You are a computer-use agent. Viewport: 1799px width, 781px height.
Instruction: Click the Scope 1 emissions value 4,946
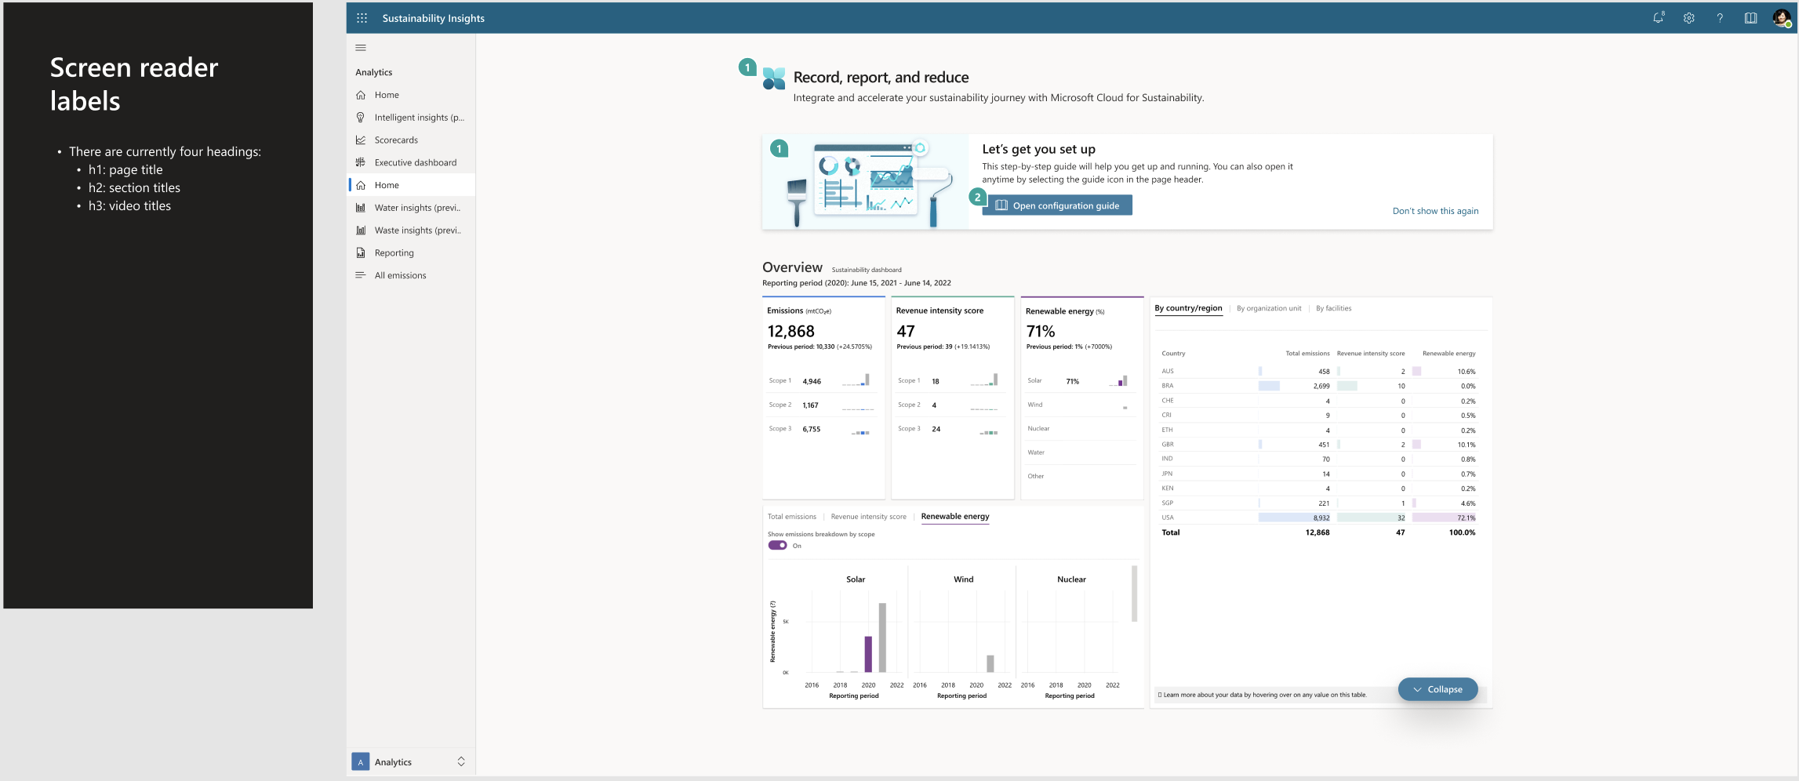point(812,382)
